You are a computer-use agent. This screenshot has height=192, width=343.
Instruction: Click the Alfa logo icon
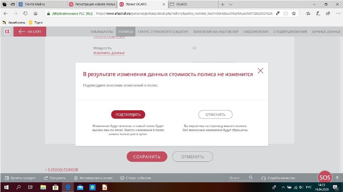7,32
